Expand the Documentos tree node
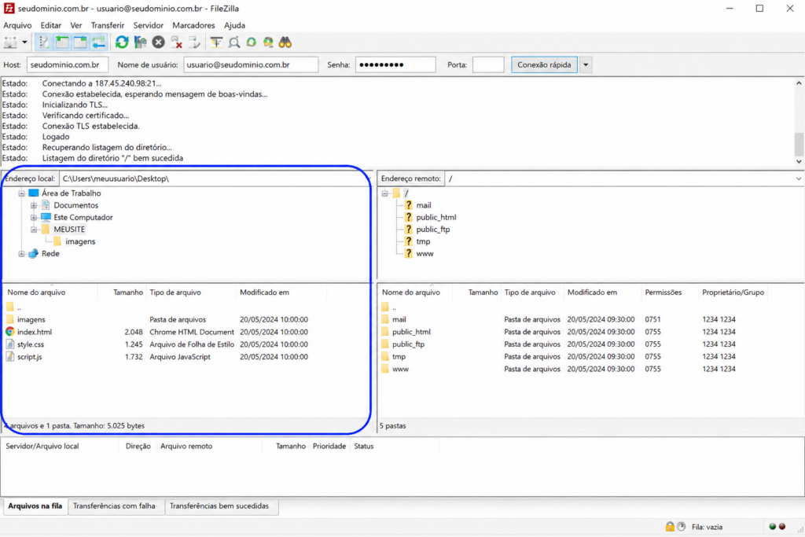The width and height of the screenshot is (805, 537). [x=33, y=205]
